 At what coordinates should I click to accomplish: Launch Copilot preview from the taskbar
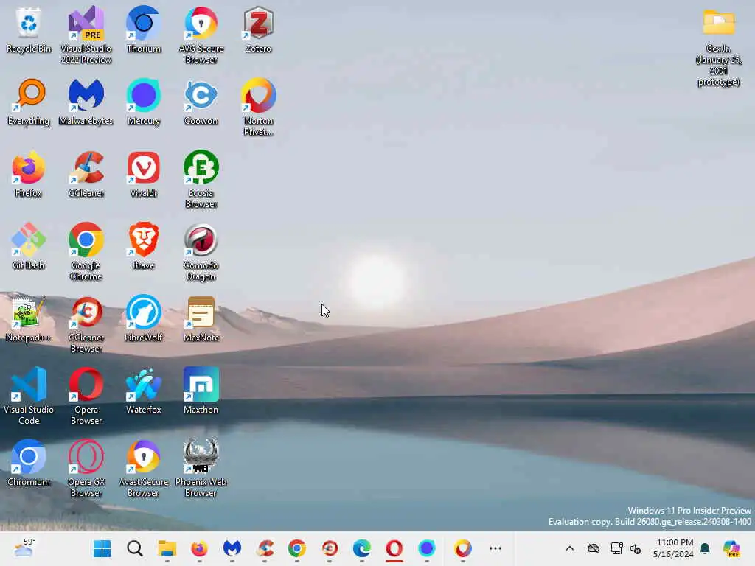pos(731,548)
